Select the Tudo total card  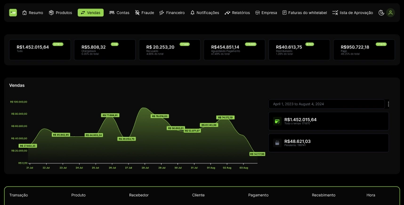(40, 50)
